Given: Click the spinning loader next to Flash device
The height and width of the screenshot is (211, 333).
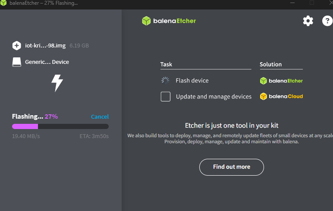Looking at the screenshot, I should tap(165, 81).
